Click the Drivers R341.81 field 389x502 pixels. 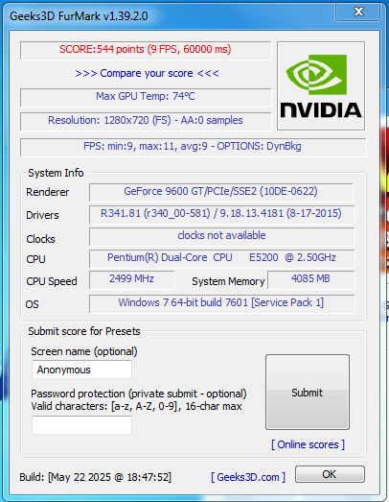coord(221,214)
